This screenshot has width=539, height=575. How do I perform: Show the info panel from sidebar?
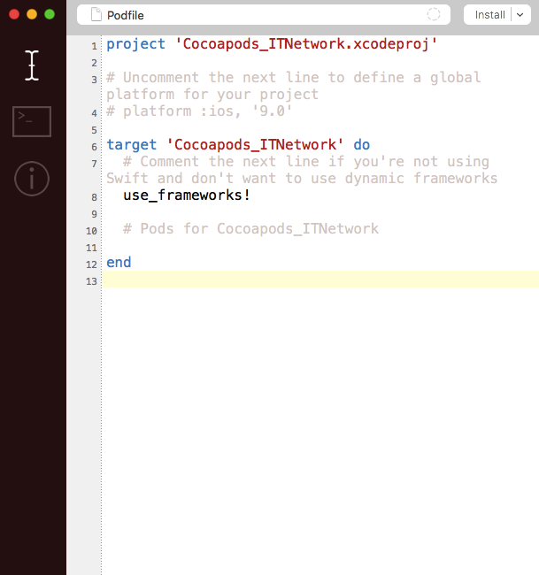(x=32, y=179)
